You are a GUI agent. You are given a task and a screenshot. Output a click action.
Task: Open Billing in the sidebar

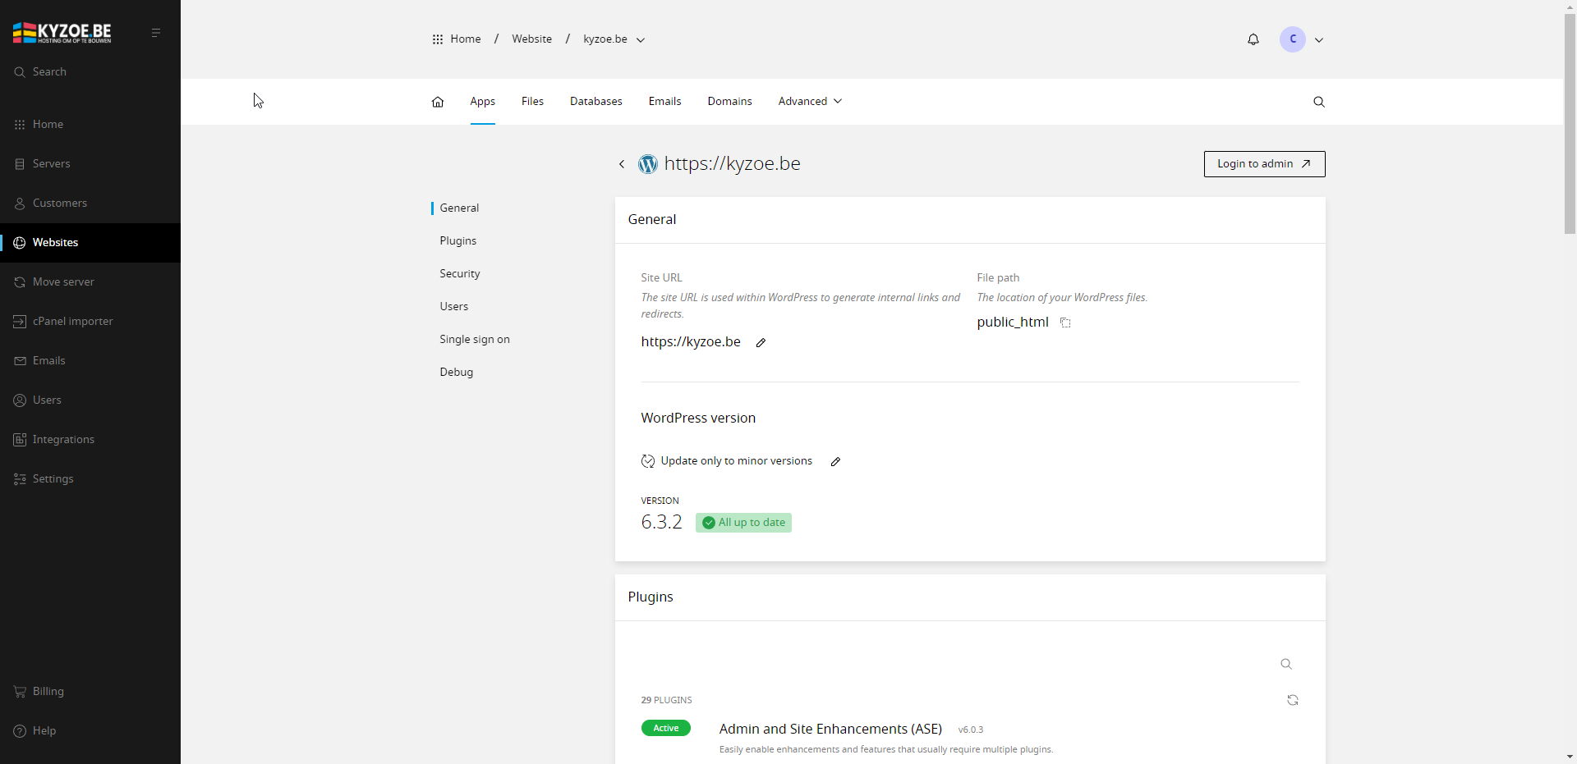coord(90,692)
